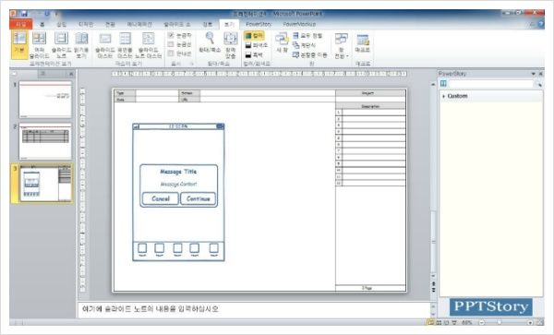
Task: Click the PowerStory search input field
Action: click(x=491, y=84)
